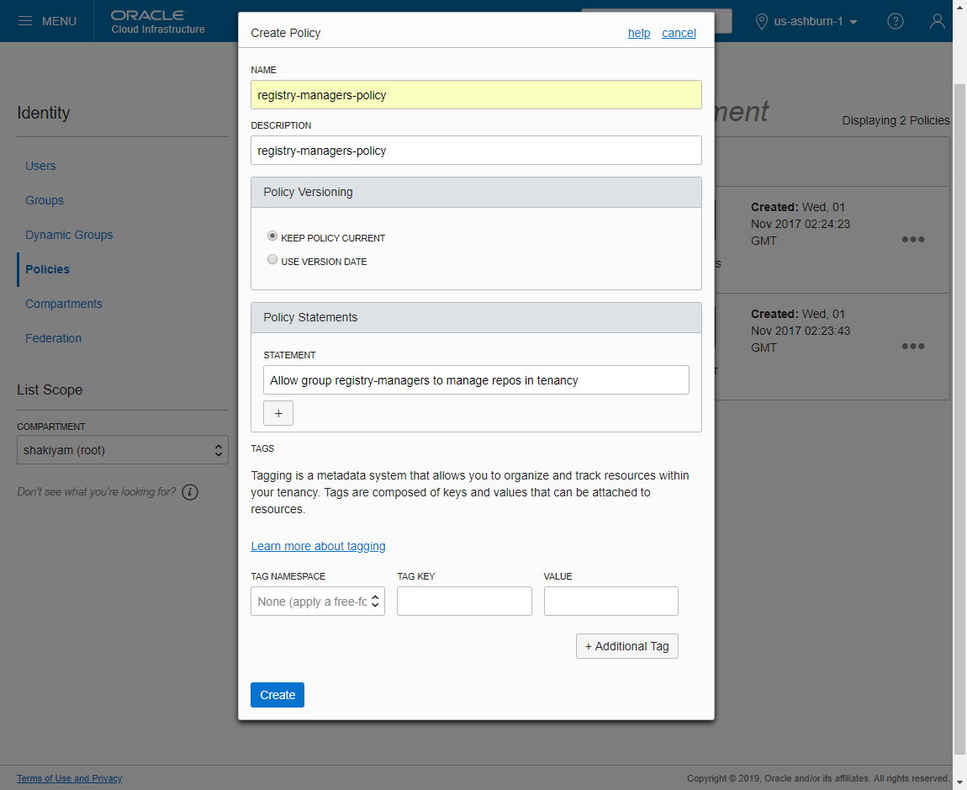Open the help question mark icon
The height and width of the screenshot is (790, 967).
point(895,21)
